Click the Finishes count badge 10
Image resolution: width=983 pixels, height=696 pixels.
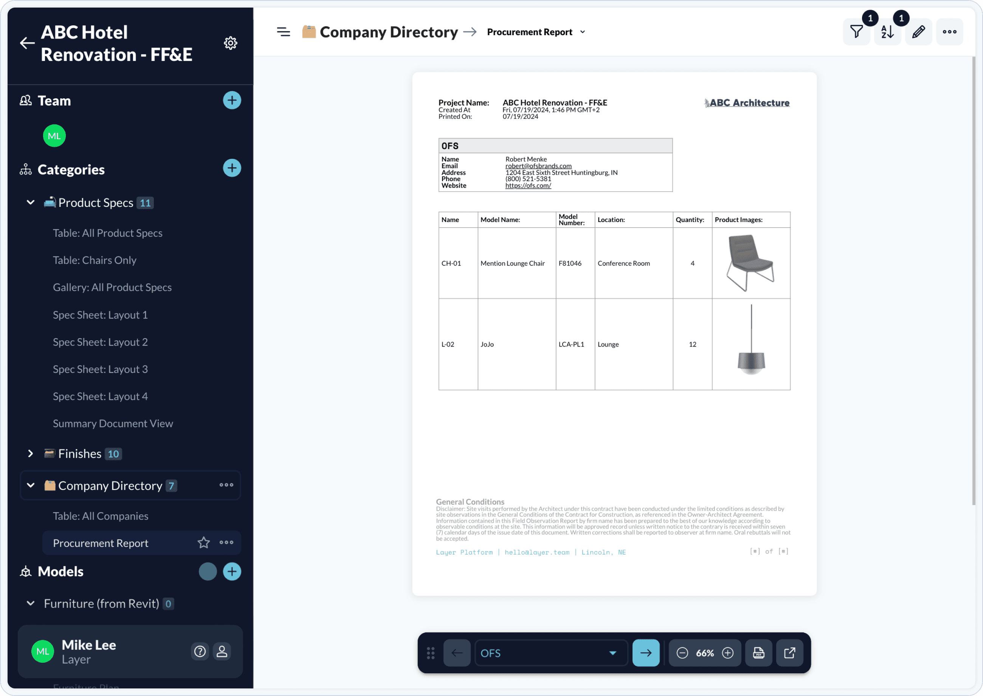tap(113, 454)
